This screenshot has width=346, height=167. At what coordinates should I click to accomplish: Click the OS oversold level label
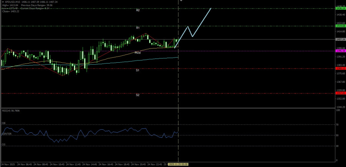click(4, 145)
